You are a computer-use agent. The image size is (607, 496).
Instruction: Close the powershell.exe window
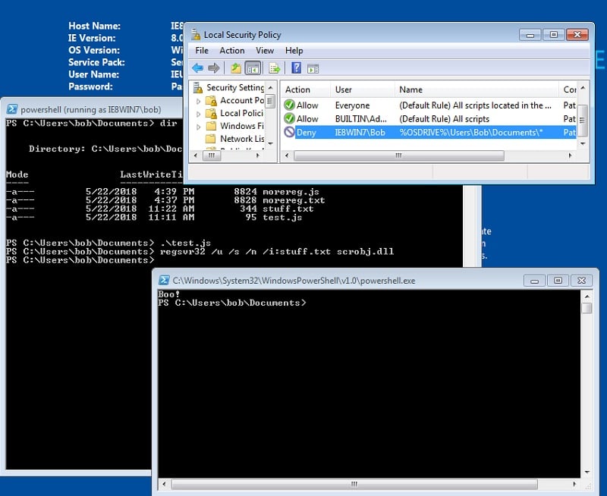tap(581, 281)
